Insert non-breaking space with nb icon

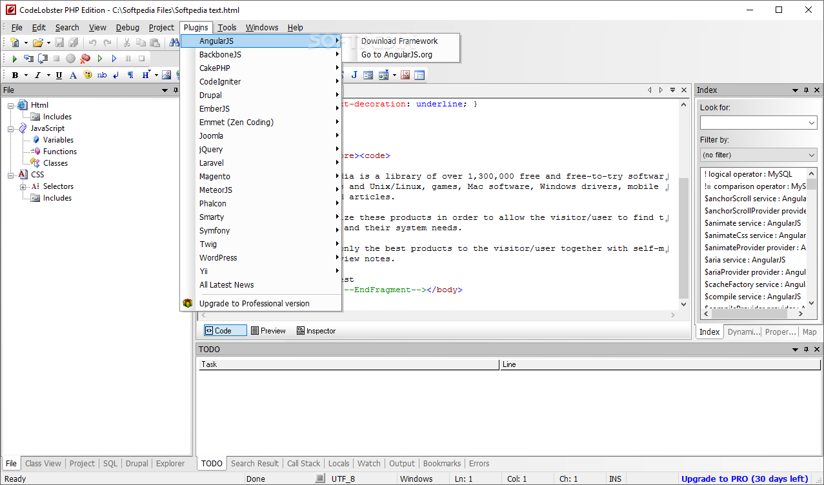point(102,75)
